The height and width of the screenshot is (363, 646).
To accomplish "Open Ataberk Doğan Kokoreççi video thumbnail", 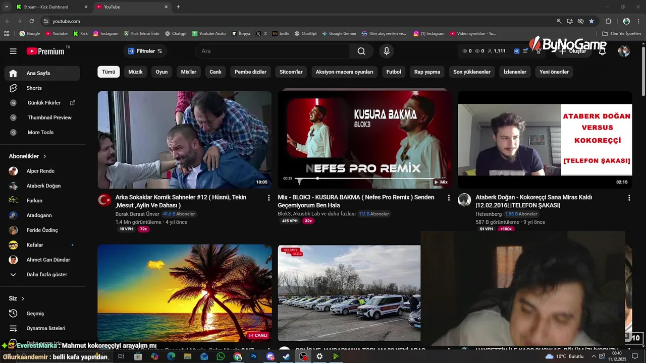I will [545, 140].
